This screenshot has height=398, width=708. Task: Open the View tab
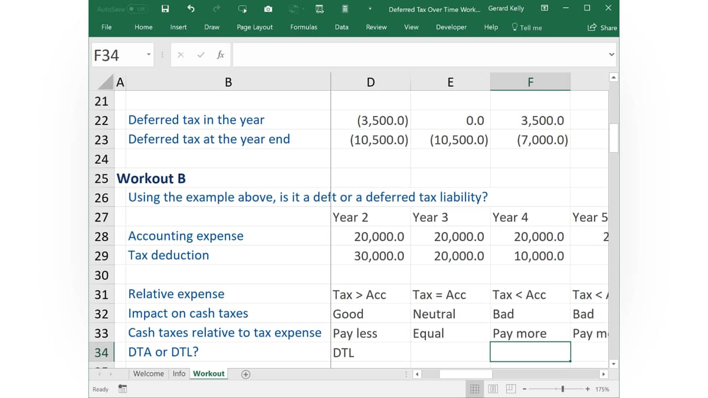click(x=411, y=27)
